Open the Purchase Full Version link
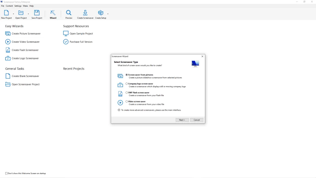This screenshot has height=178, width=316. pyautogui.click(x=81, y=42)
